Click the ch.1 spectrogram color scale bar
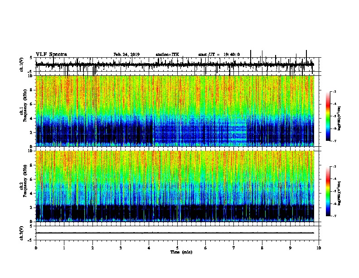This screenshot has height=278, width=359. pyautogui.click(x=328, y=116)
